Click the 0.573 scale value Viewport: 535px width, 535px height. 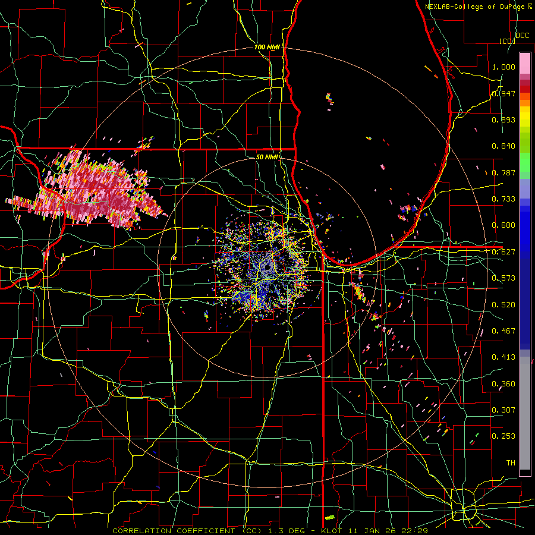click(503, 278)
